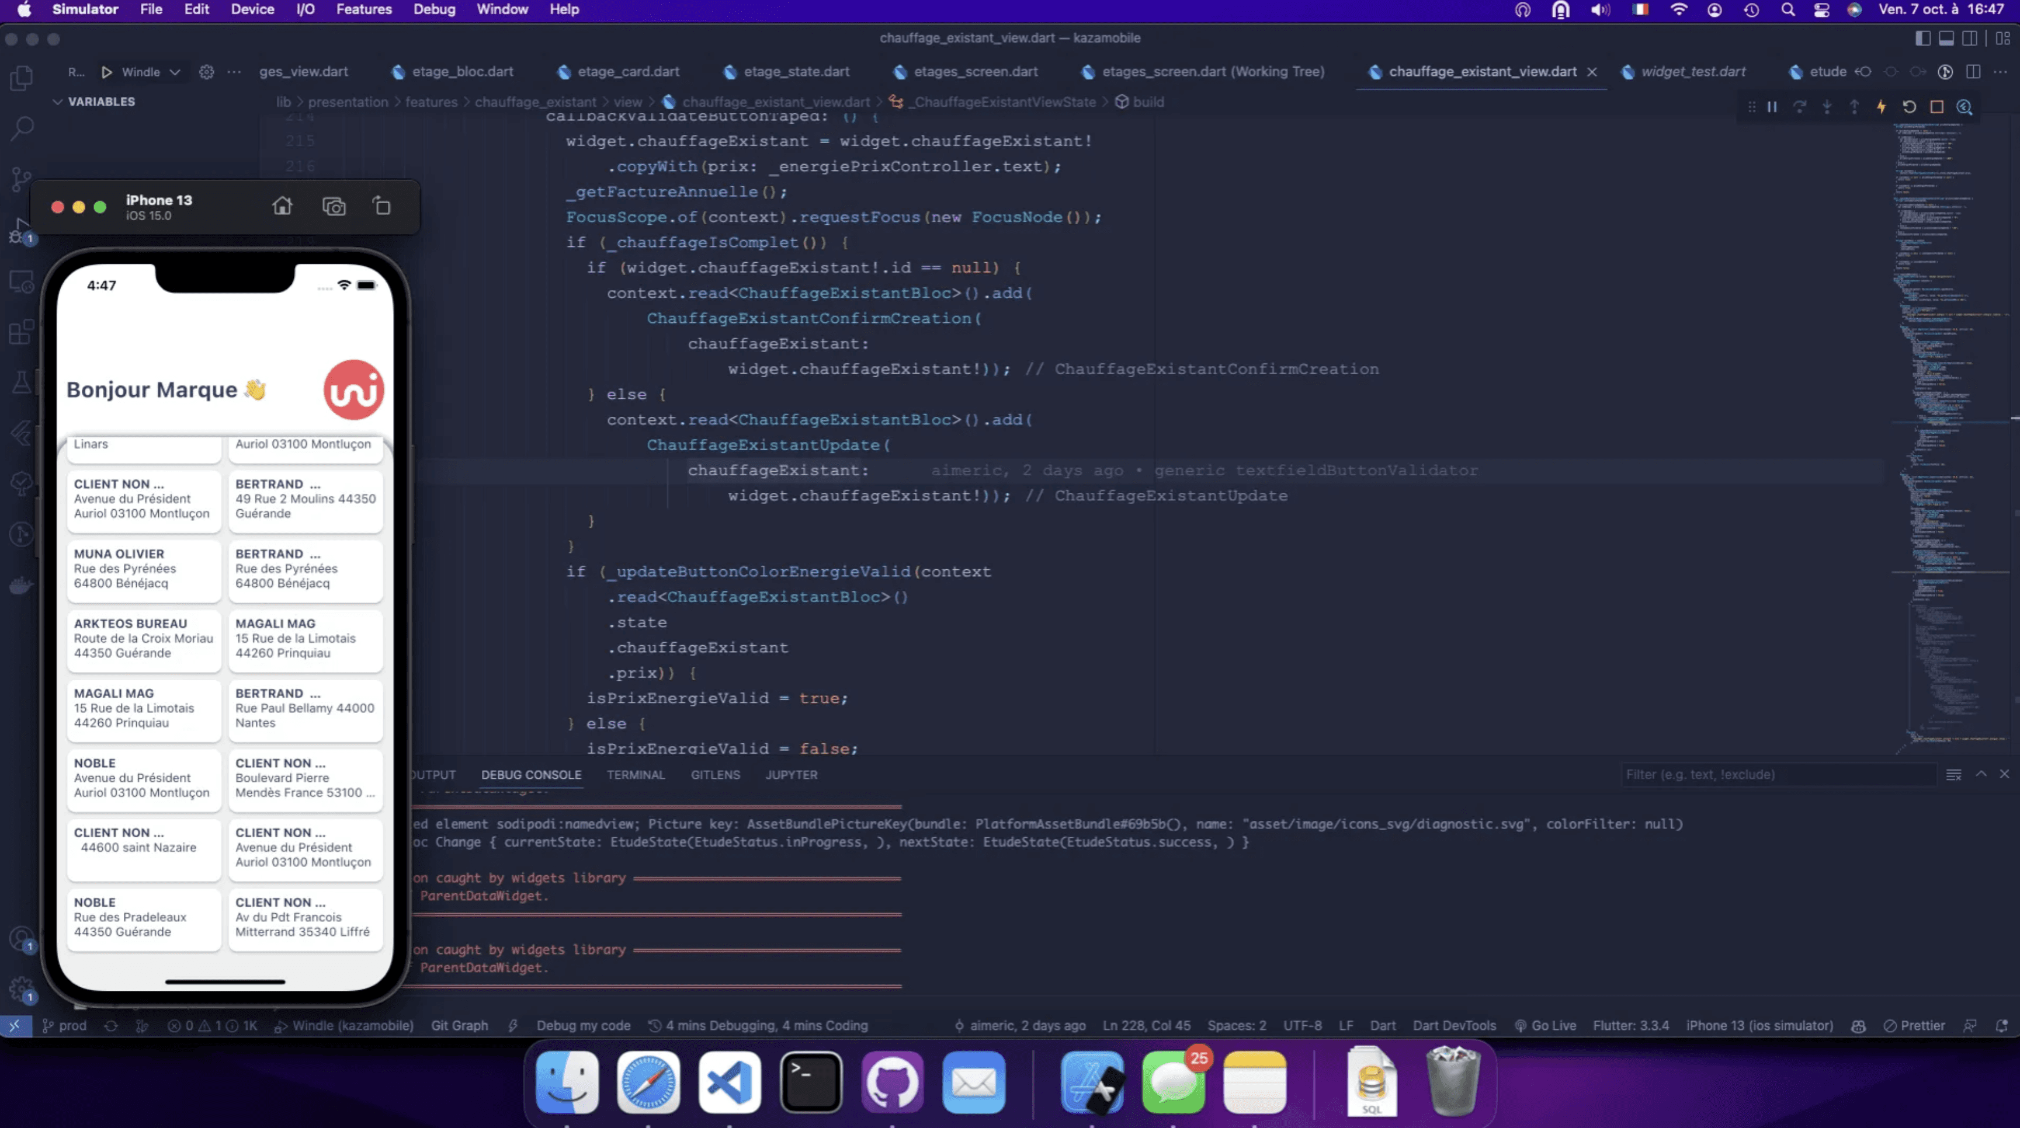Restart the debug session icon

click(1908, 107)
